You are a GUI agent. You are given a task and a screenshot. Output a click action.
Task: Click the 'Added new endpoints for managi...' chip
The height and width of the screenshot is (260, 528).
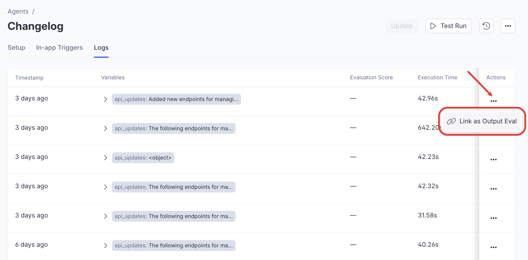(x=176, y=99)
